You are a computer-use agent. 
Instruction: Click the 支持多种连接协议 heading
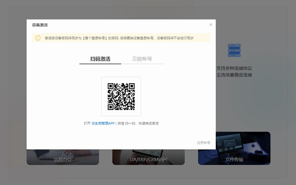coord(234,68)
